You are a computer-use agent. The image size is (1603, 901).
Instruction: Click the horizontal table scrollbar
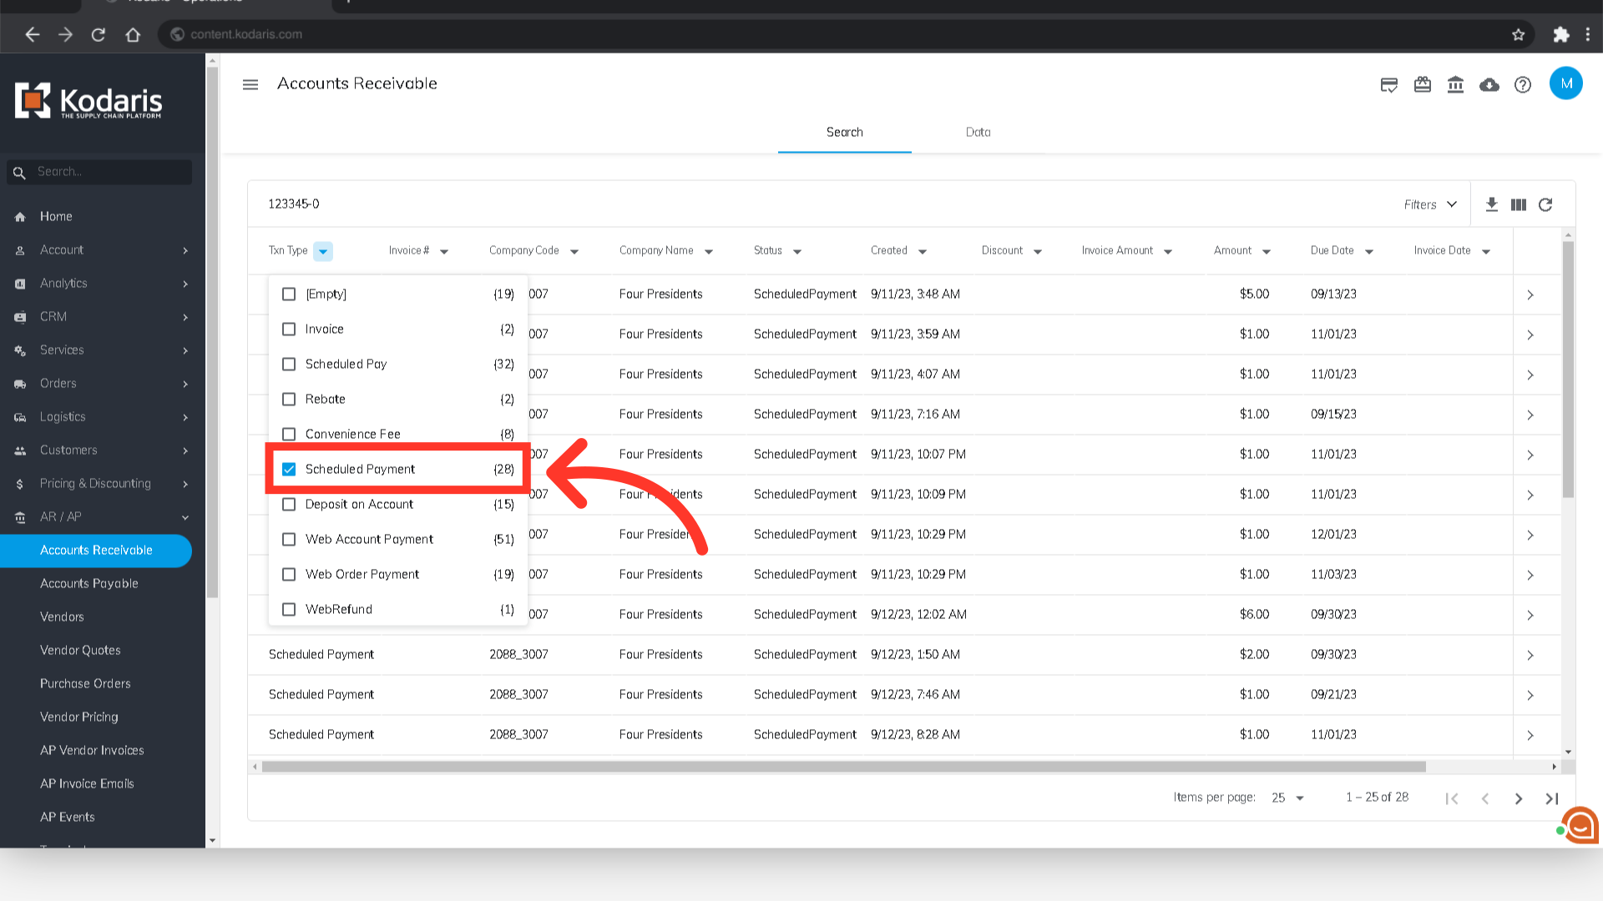click(x=843, y=766)
